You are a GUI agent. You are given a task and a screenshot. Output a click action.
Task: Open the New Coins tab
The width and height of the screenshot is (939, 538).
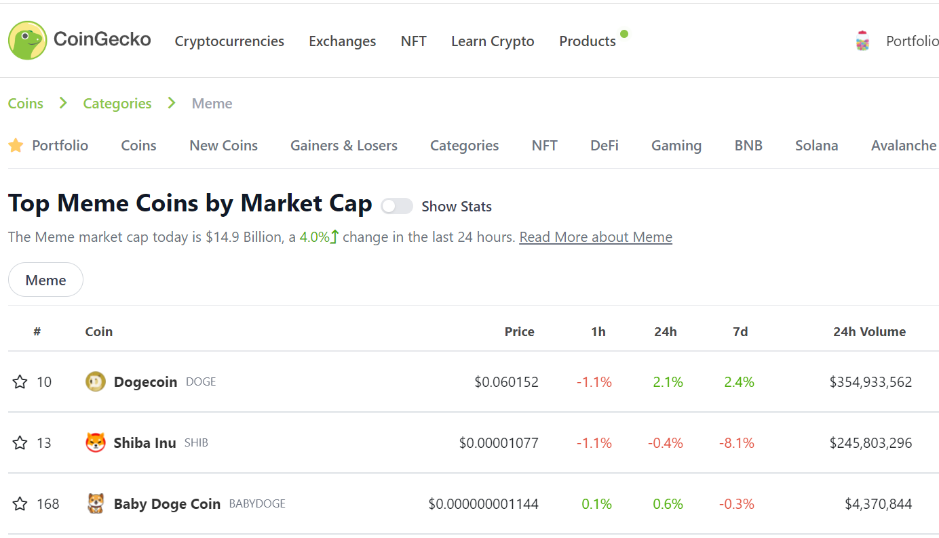[224, 146]
